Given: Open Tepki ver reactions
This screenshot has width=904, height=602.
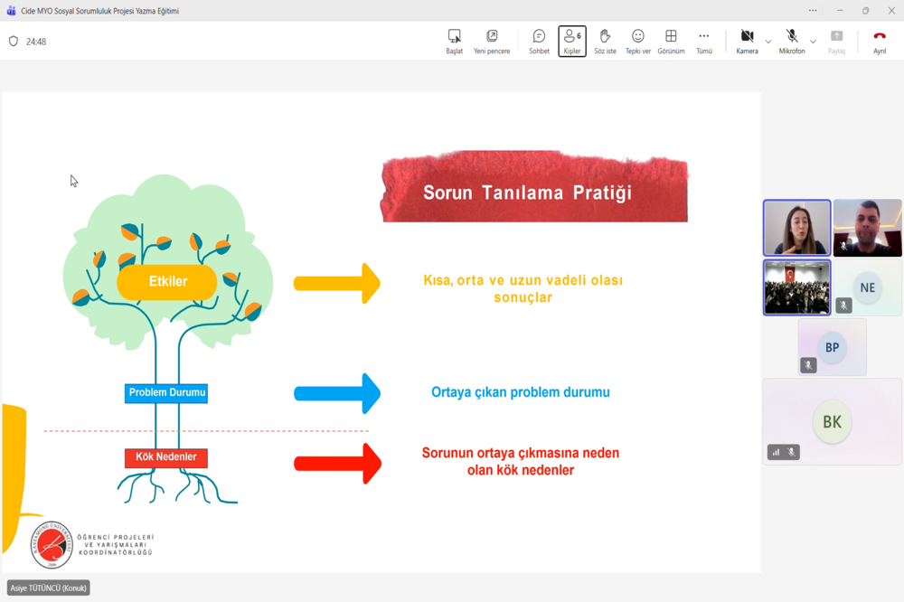Looking at the screenshot, I should pos(637,42).
